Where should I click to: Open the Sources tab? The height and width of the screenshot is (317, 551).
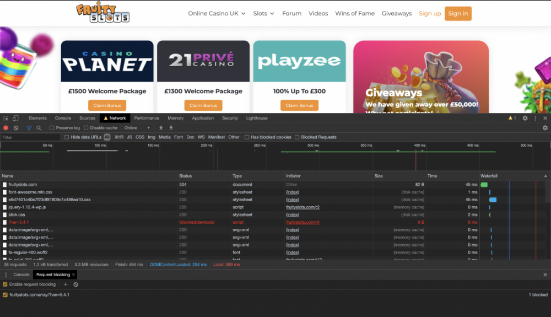click(87, 119)
